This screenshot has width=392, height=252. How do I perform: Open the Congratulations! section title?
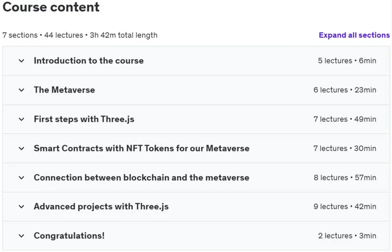point(69,236)
